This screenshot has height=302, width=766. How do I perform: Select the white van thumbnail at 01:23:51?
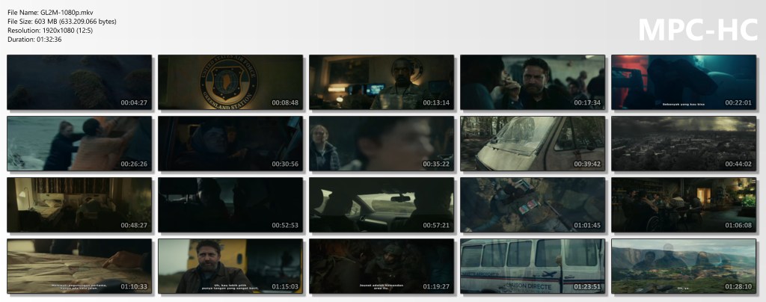tap(533, 266)
